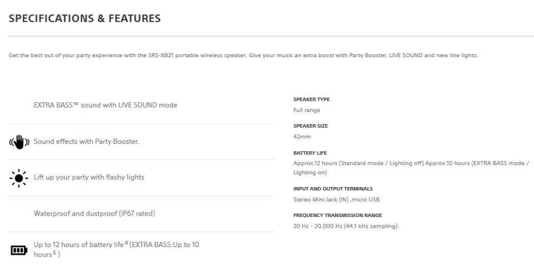Click Up to 12 hours of battery life text

tap(78, 244)
